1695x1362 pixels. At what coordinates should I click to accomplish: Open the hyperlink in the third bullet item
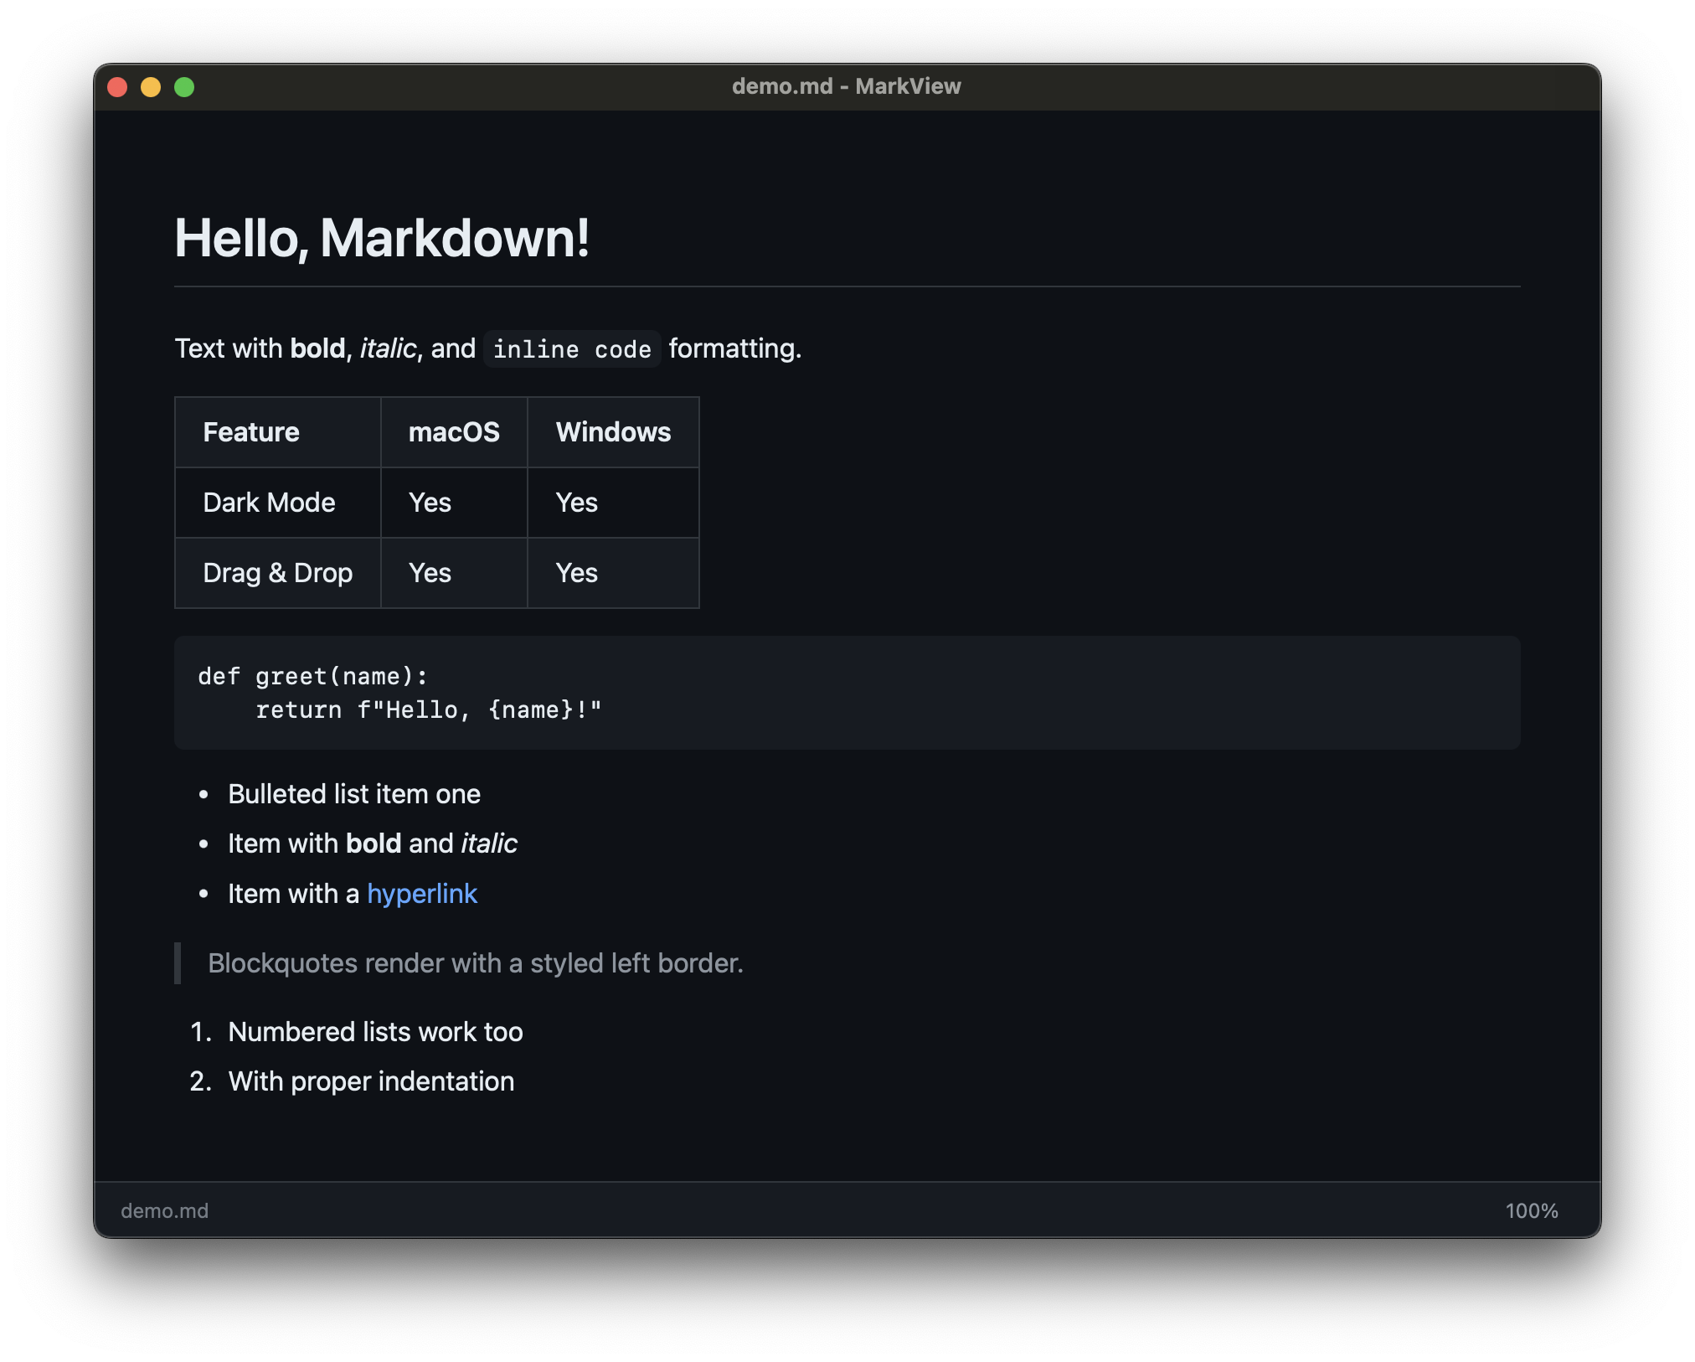pos(423,894)
